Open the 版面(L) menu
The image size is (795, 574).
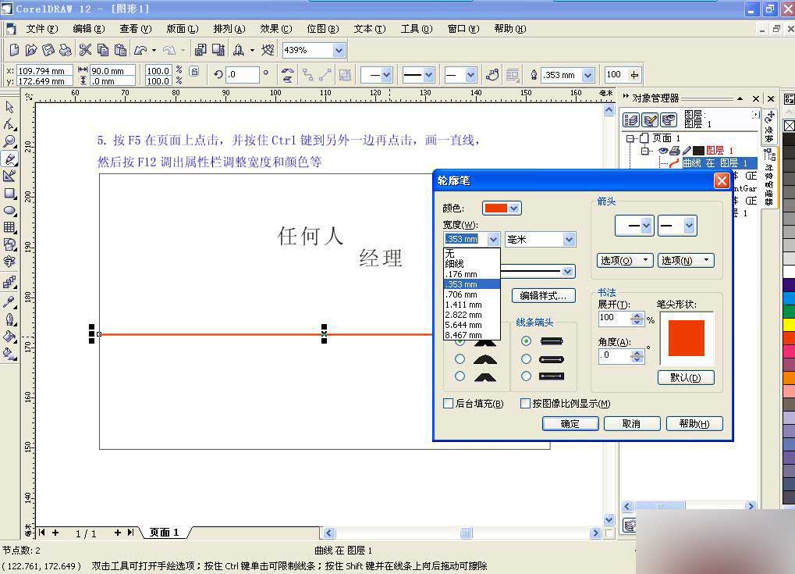click(x=183, y=29)
